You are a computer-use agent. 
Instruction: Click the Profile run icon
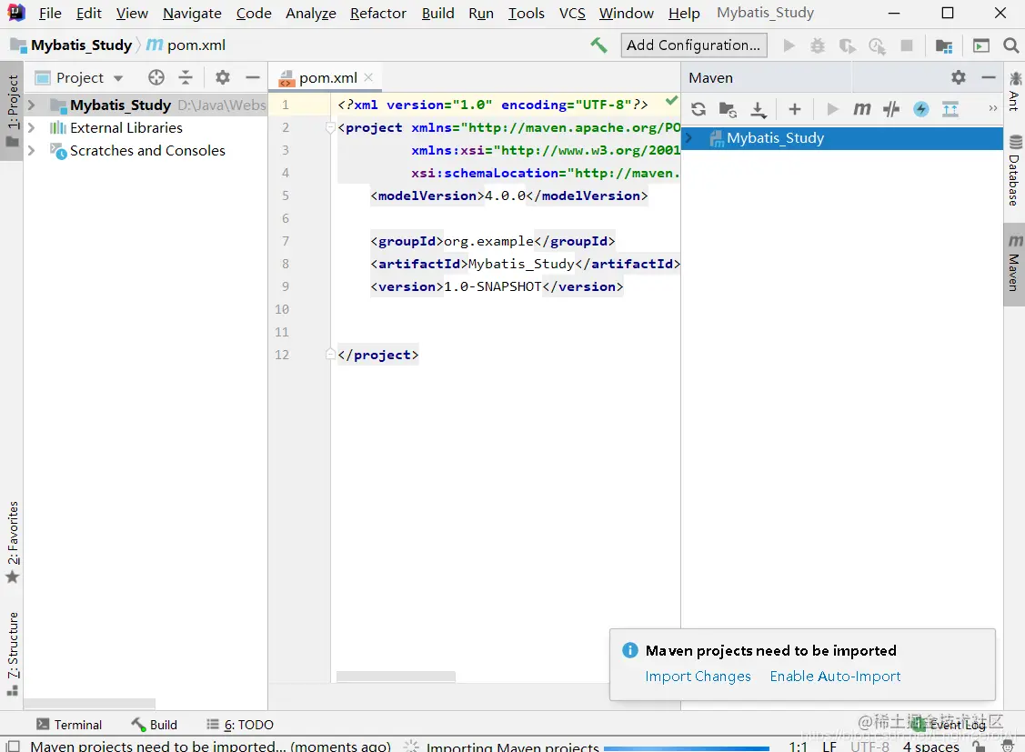tap(877, 45)
